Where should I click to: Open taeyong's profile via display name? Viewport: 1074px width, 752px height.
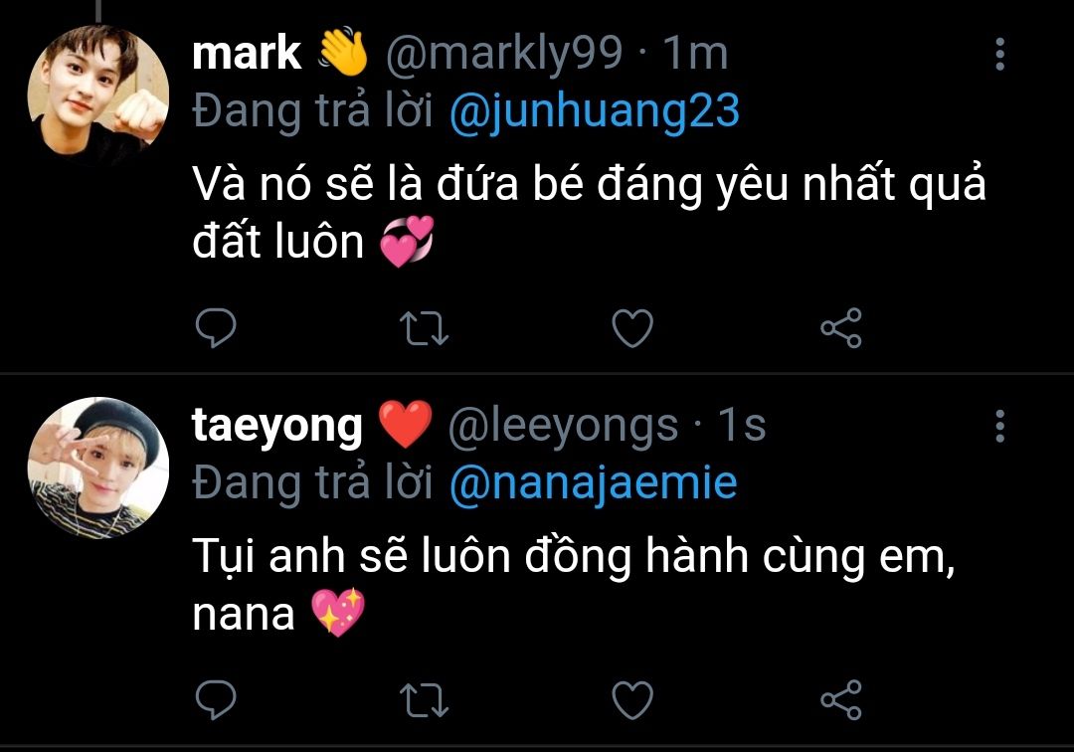(277, 427)
